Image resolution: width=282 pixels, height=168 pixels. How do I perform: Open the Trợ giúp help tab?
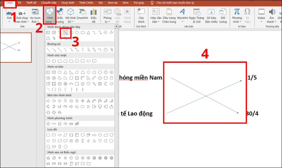(x=139, y=3)
